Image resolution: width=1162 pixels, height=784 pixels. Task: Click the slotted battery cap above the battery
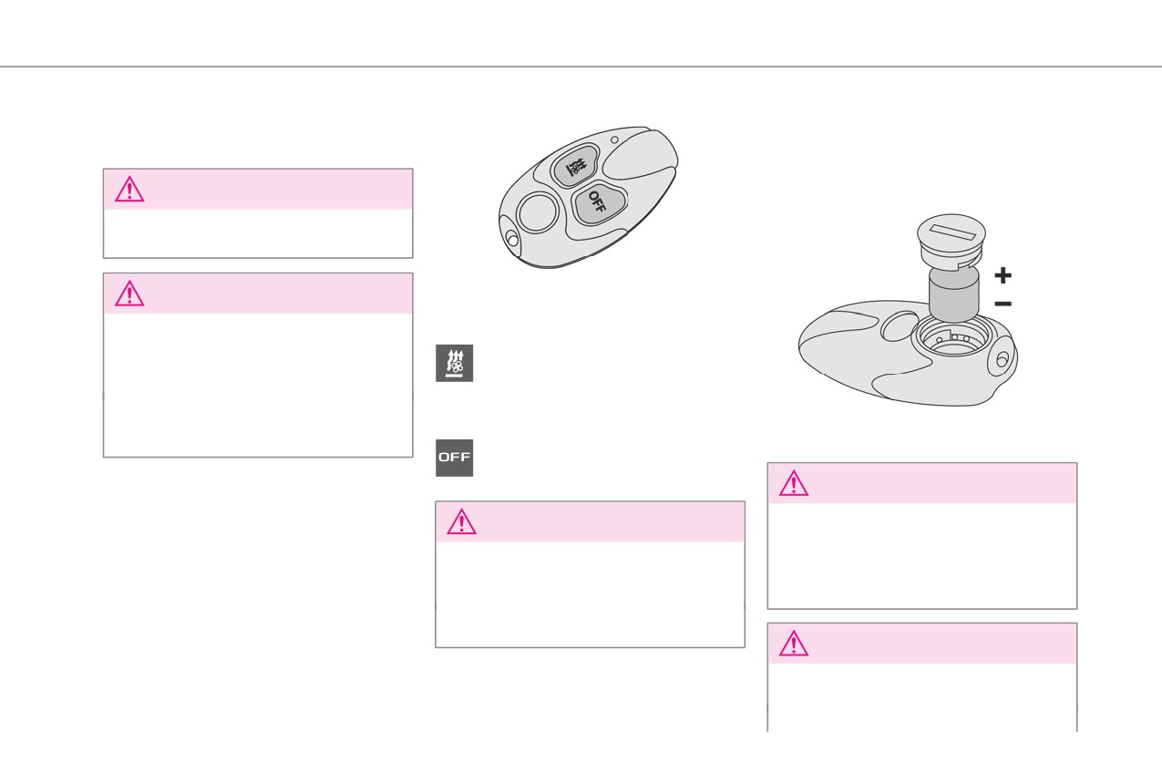click(951, 241)
